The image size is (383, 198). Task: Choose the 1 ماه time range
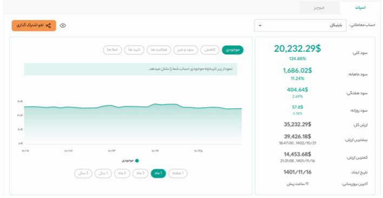coord(159,173)
